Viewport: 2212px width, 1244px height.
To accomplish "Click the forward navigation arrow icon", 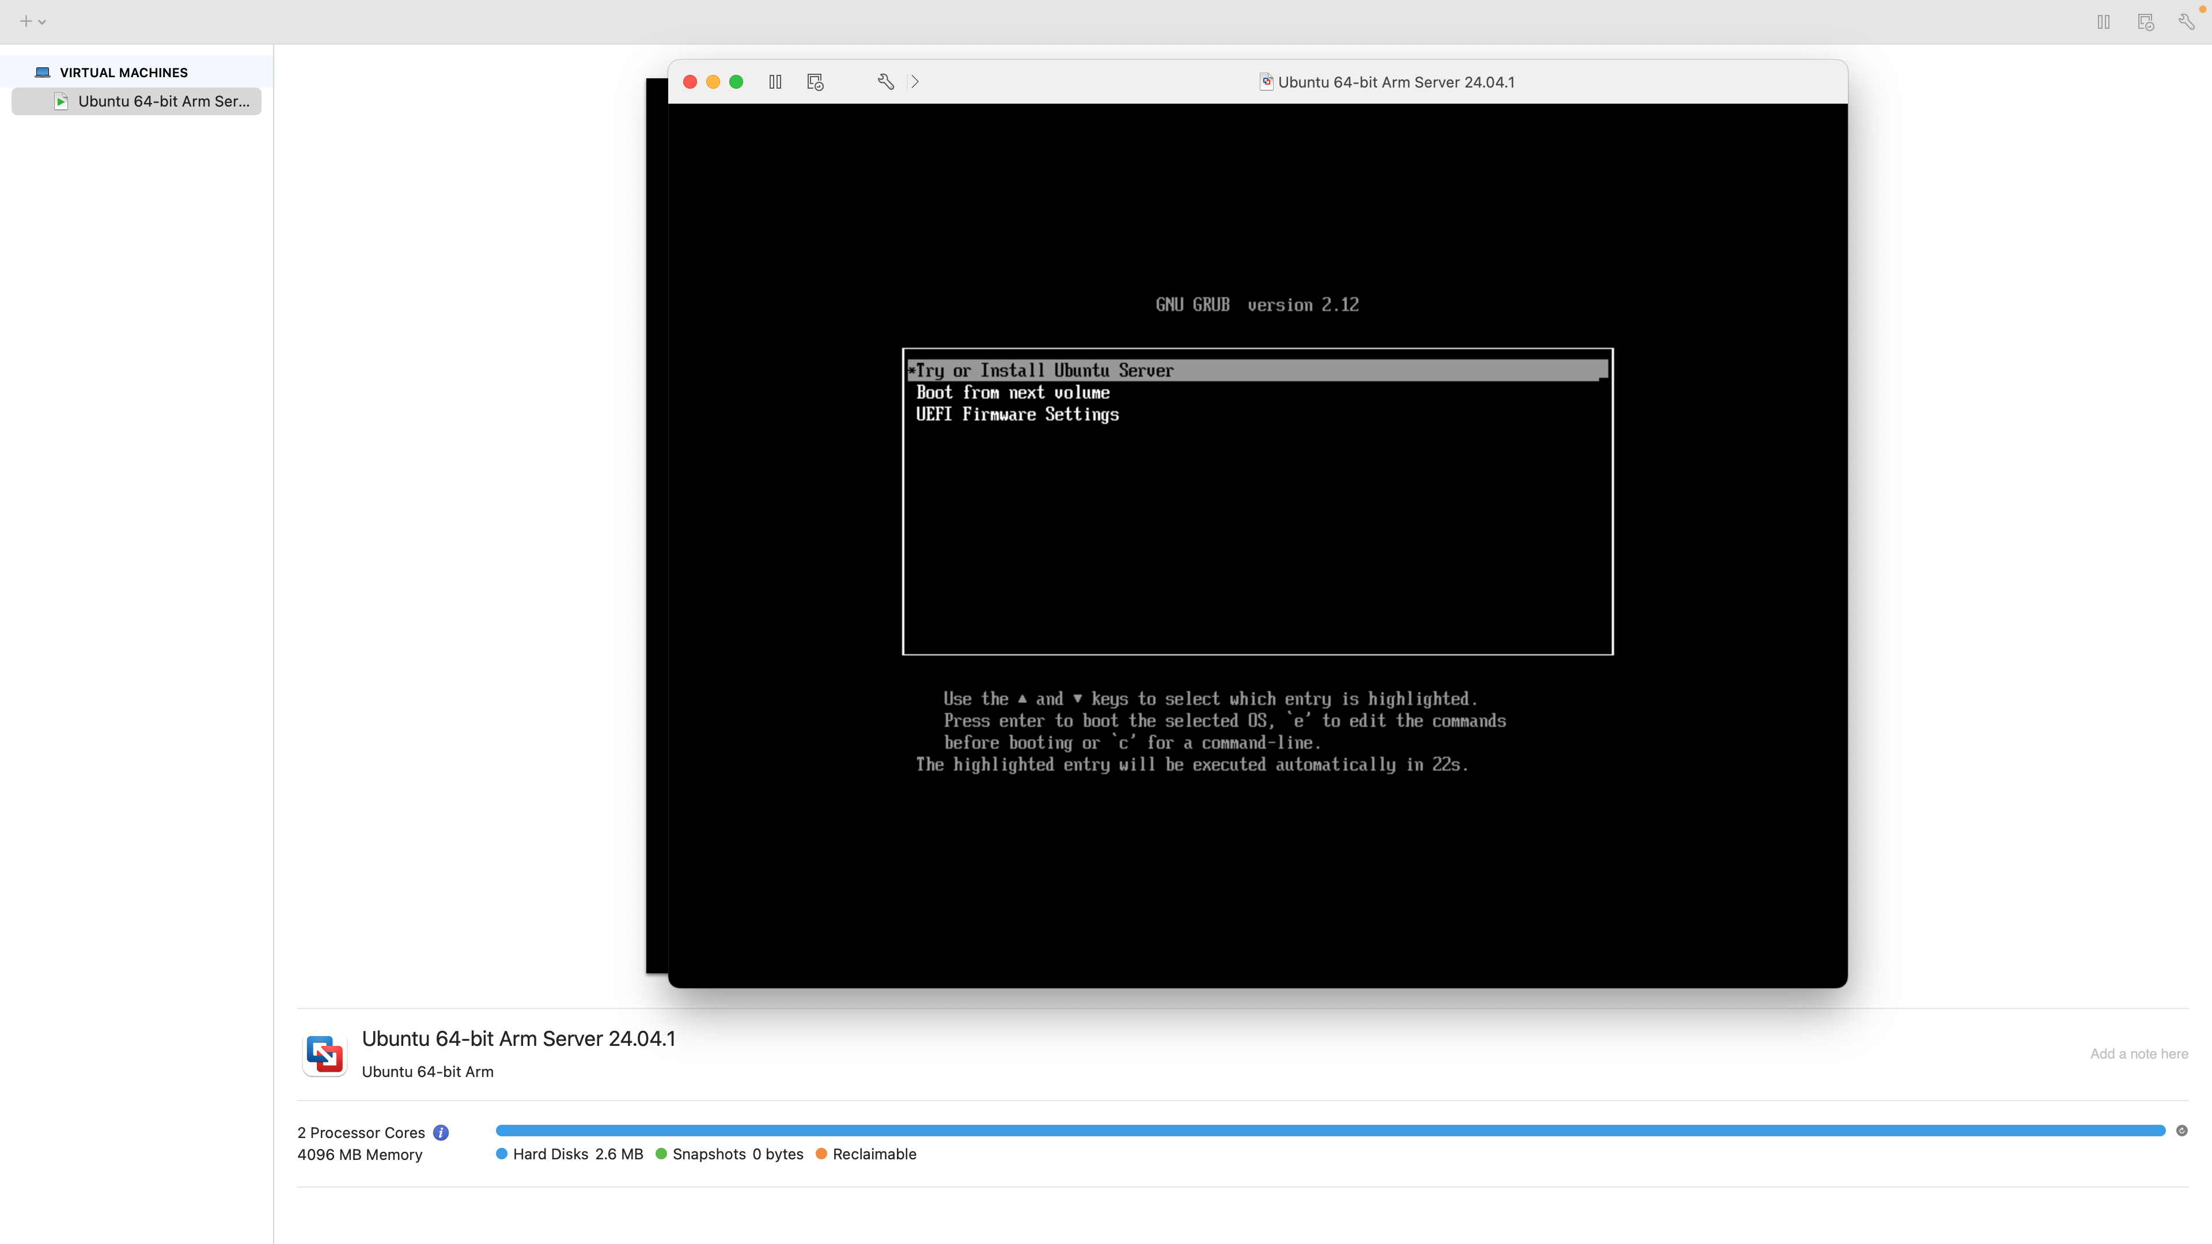I will [x=915, y=81].
